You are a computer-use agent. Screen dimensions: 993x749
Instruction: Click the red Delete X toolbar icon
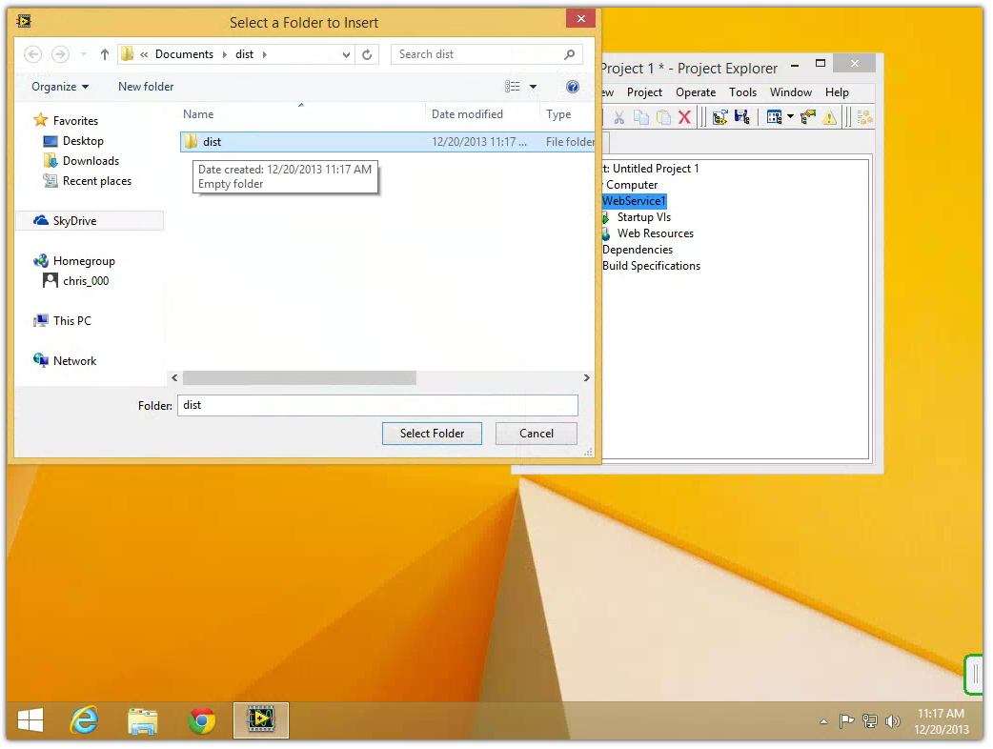point(684,117)
